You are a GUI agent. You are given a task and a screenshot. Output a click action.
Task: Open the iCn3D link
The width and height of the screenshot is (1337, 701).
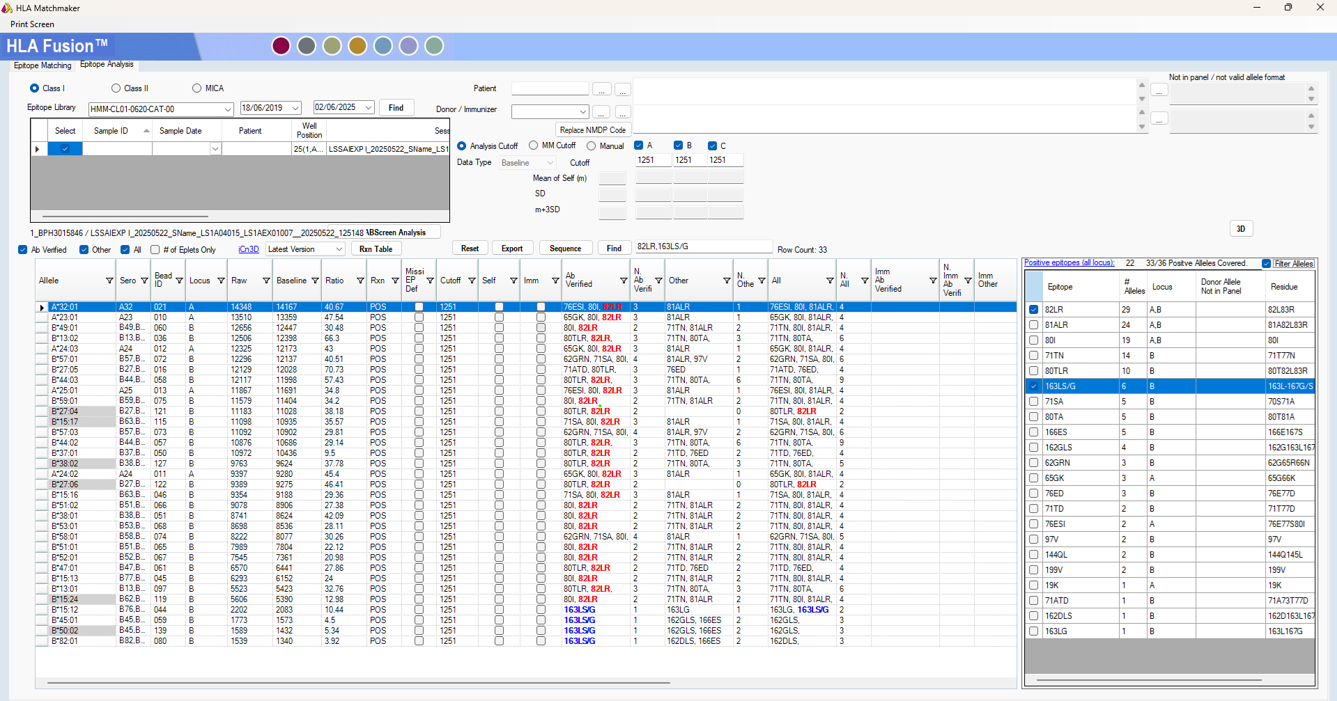point(248,249)
